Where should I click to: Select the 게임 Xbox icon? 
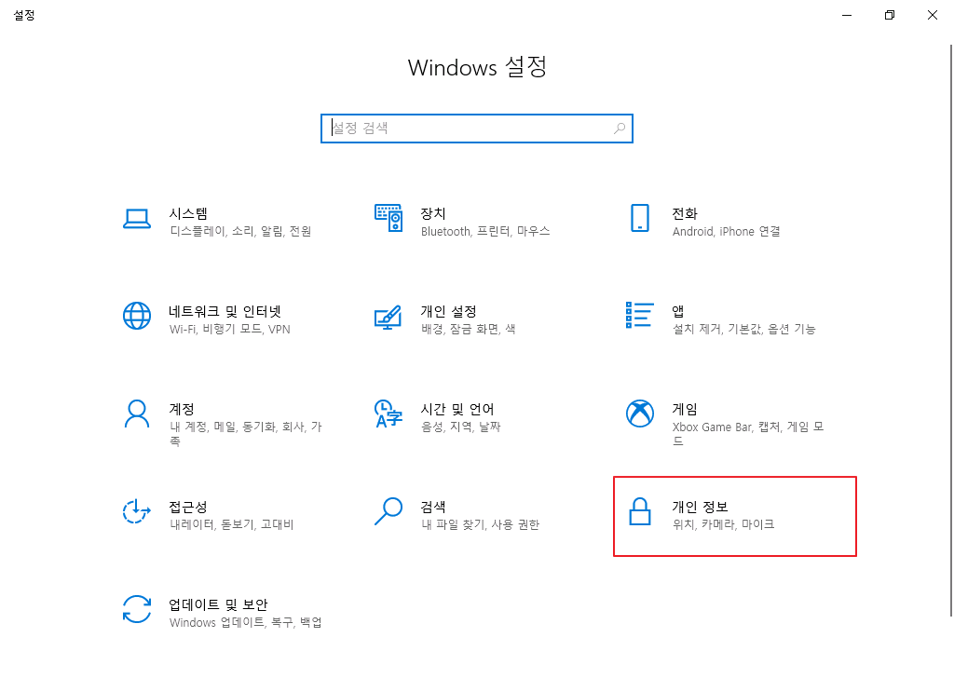click(x=639, y=414)
